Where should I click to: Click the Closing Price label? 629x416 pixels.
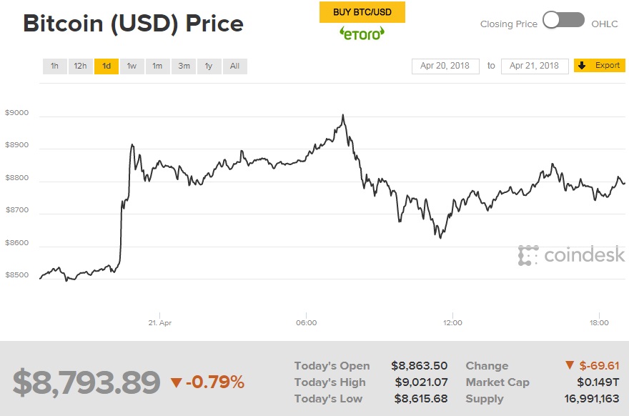[x=508, y=24]
